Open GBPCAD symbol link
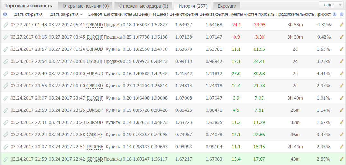The width and height of the screenshot is (346, 165). pos(95,159)
